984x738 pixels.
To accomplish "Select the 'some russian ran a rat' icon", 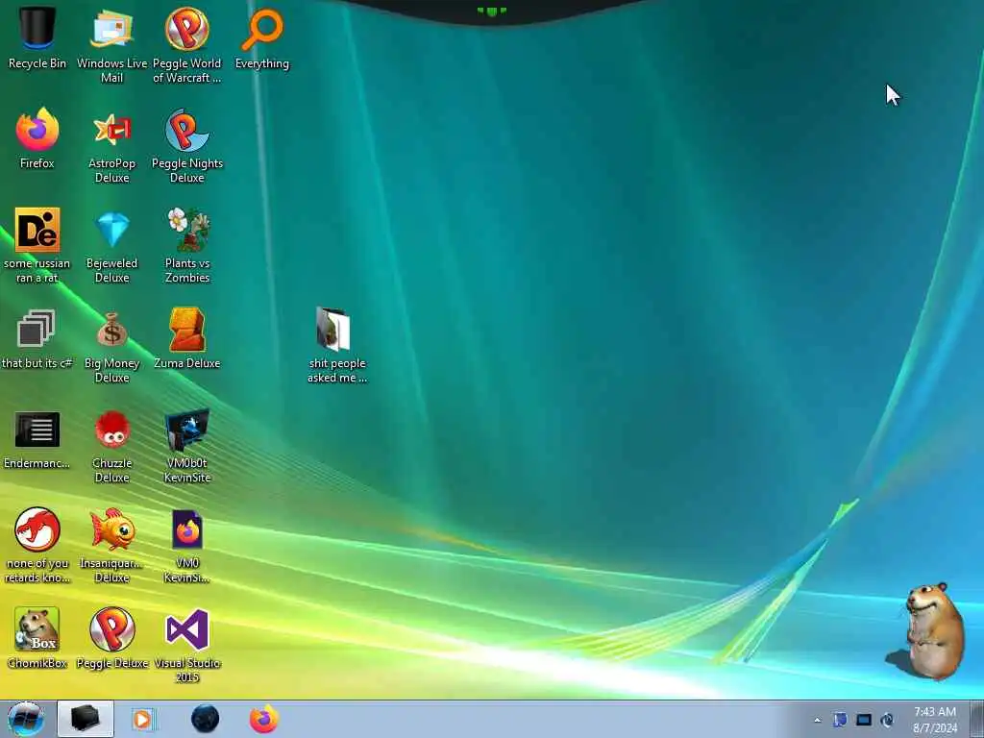I will (x=37, y=245).
